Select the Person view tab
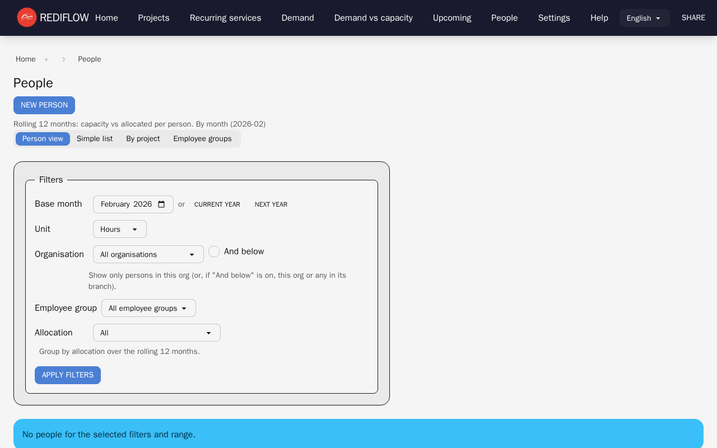Image resolution: width=717 pixels, height=448 pixels. 43,139
